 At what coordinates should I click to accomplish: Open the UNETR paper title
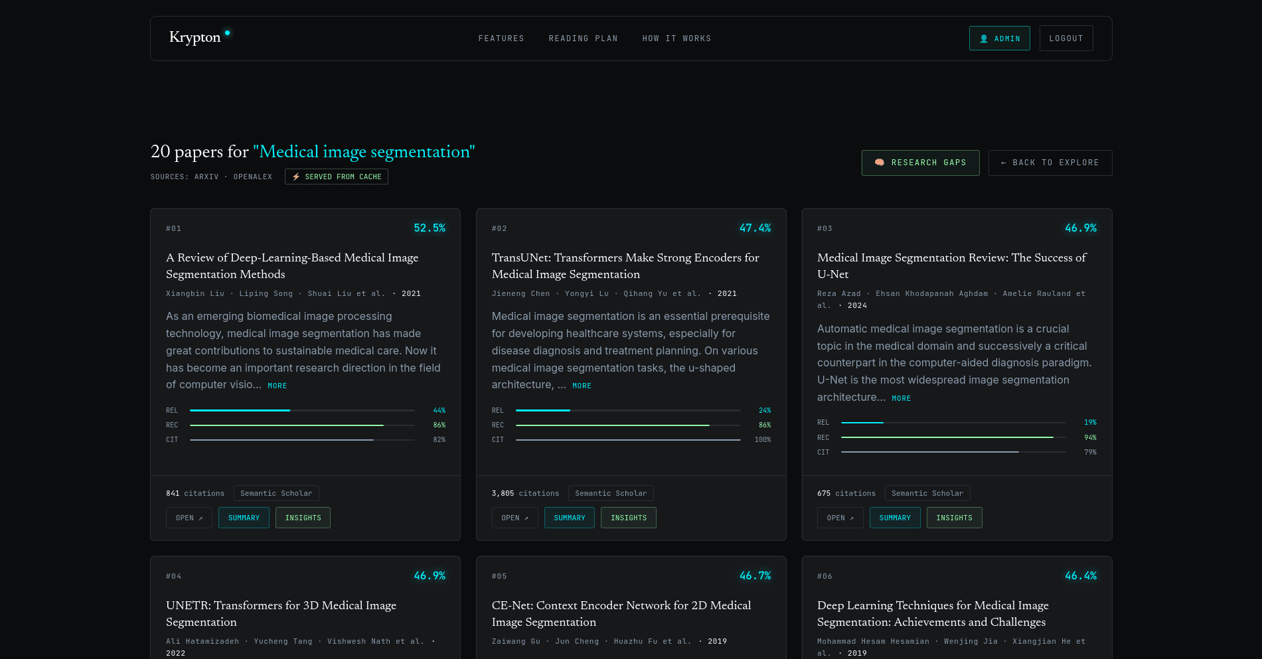click(281, 613)
